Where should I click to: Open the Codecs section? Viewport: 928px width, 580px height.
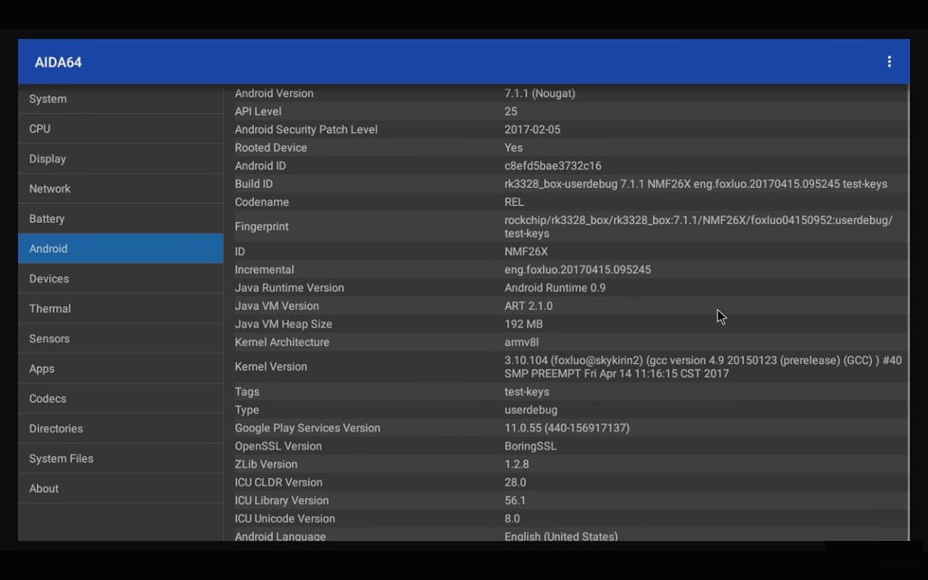click(x=120, y=398)
